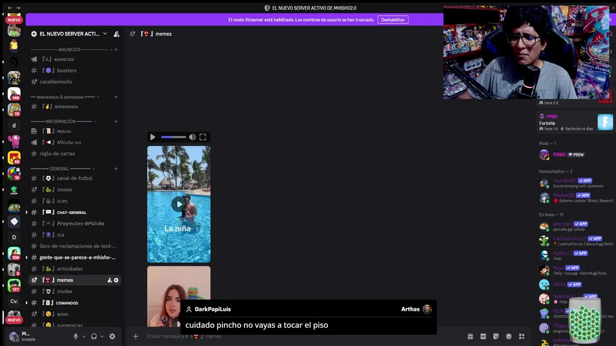Image resolution: width=616 pixels, height=346 pixels.
Task: Open the canal-de-futbol channel
Action: 74,178
